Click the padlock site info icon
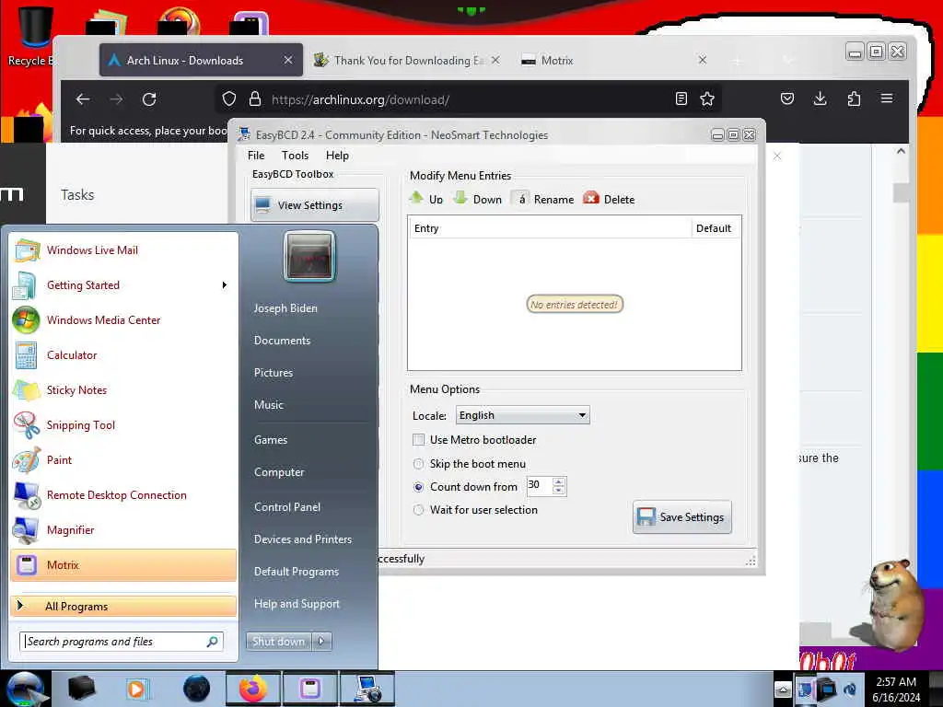 (255, 99)
